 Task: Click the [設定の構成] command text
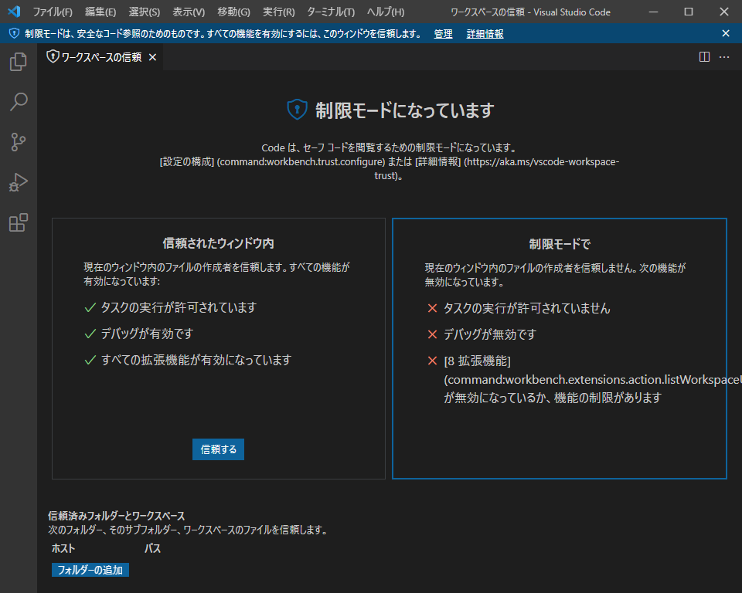tap(187, 161)
